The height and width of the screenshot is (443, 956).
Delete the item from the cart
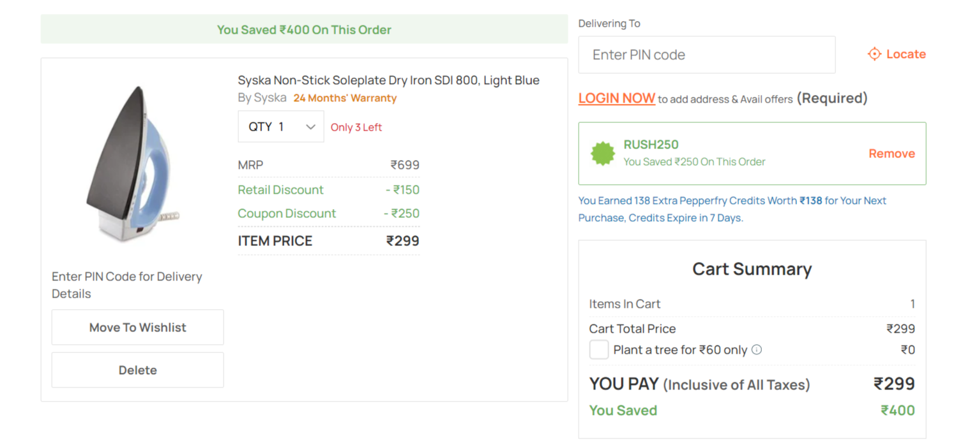coord(138,370)
